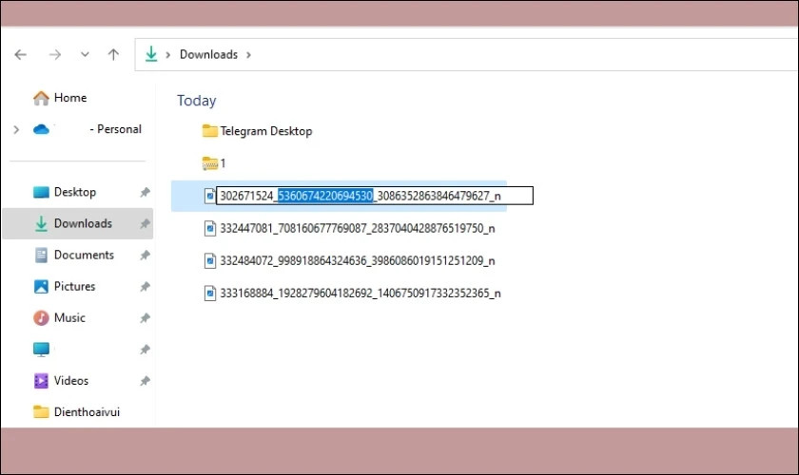
Task: Click the Back navigation arrow
Action: coord(20,54)
